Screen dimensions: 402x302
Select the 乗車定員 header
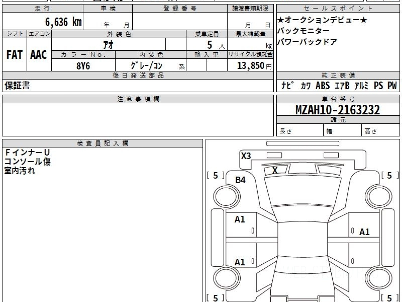207,34
